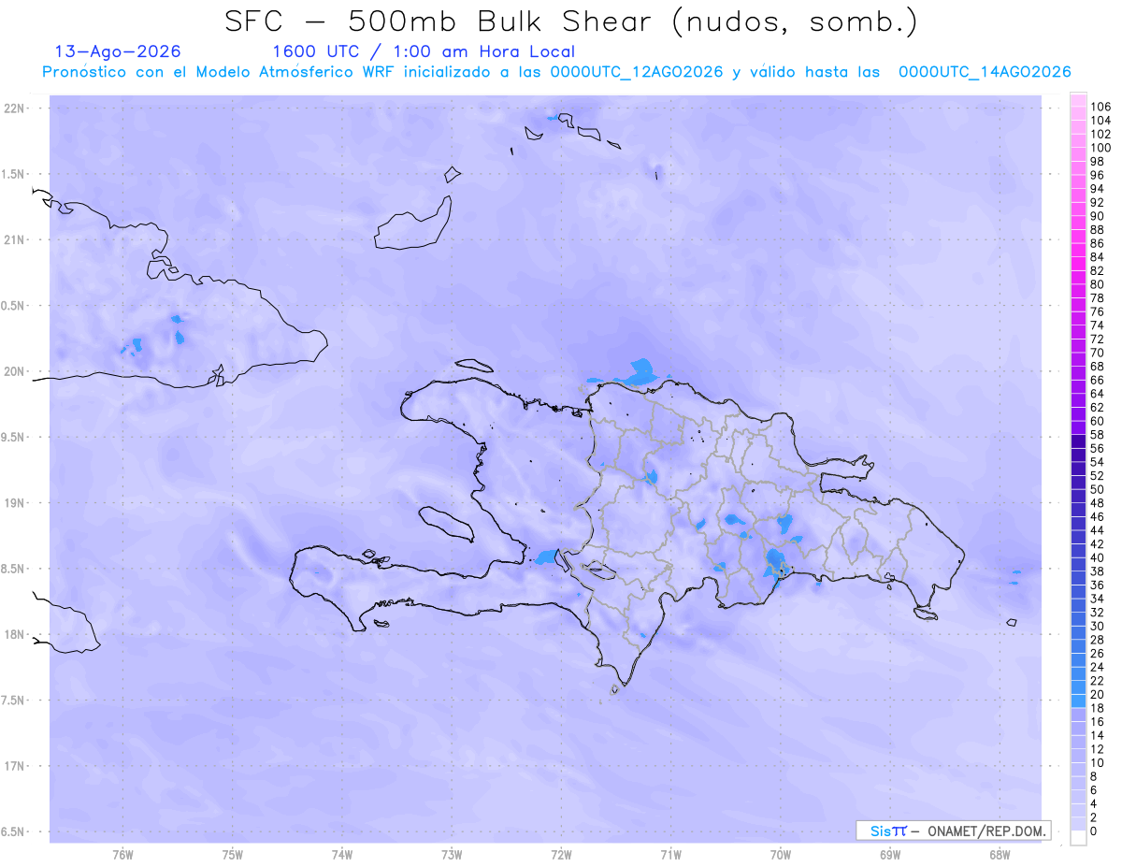This screenshot has height=867, width=1122.
Task: Click longitude axis label '69W'
Action: coord(890,855)
